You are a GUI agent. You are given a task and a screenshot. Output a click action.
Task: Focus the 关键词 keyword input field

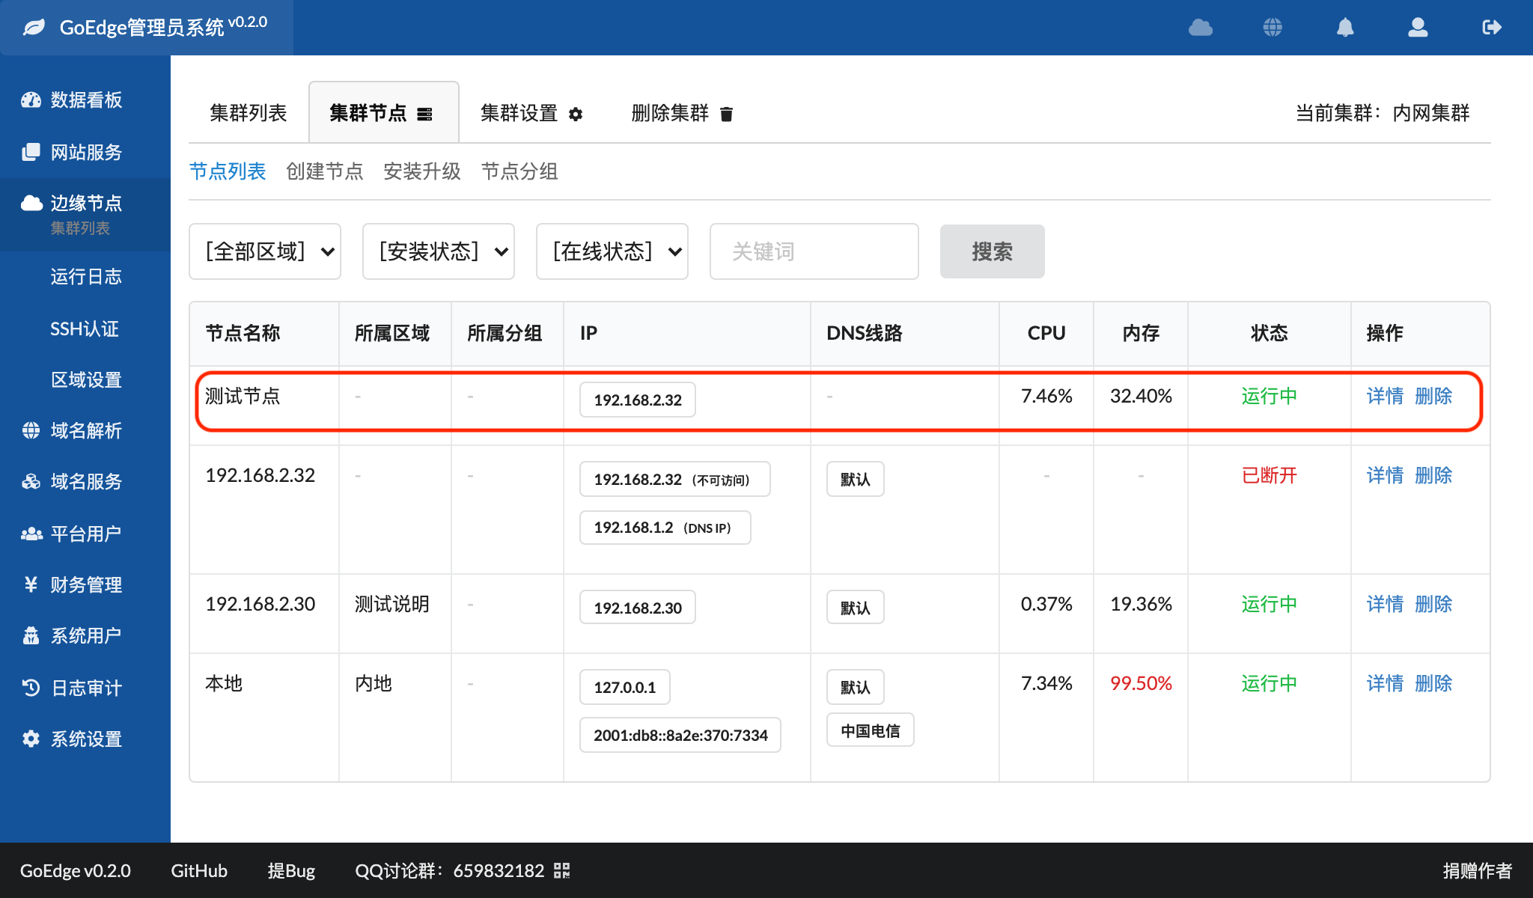[x=814, y=251]
